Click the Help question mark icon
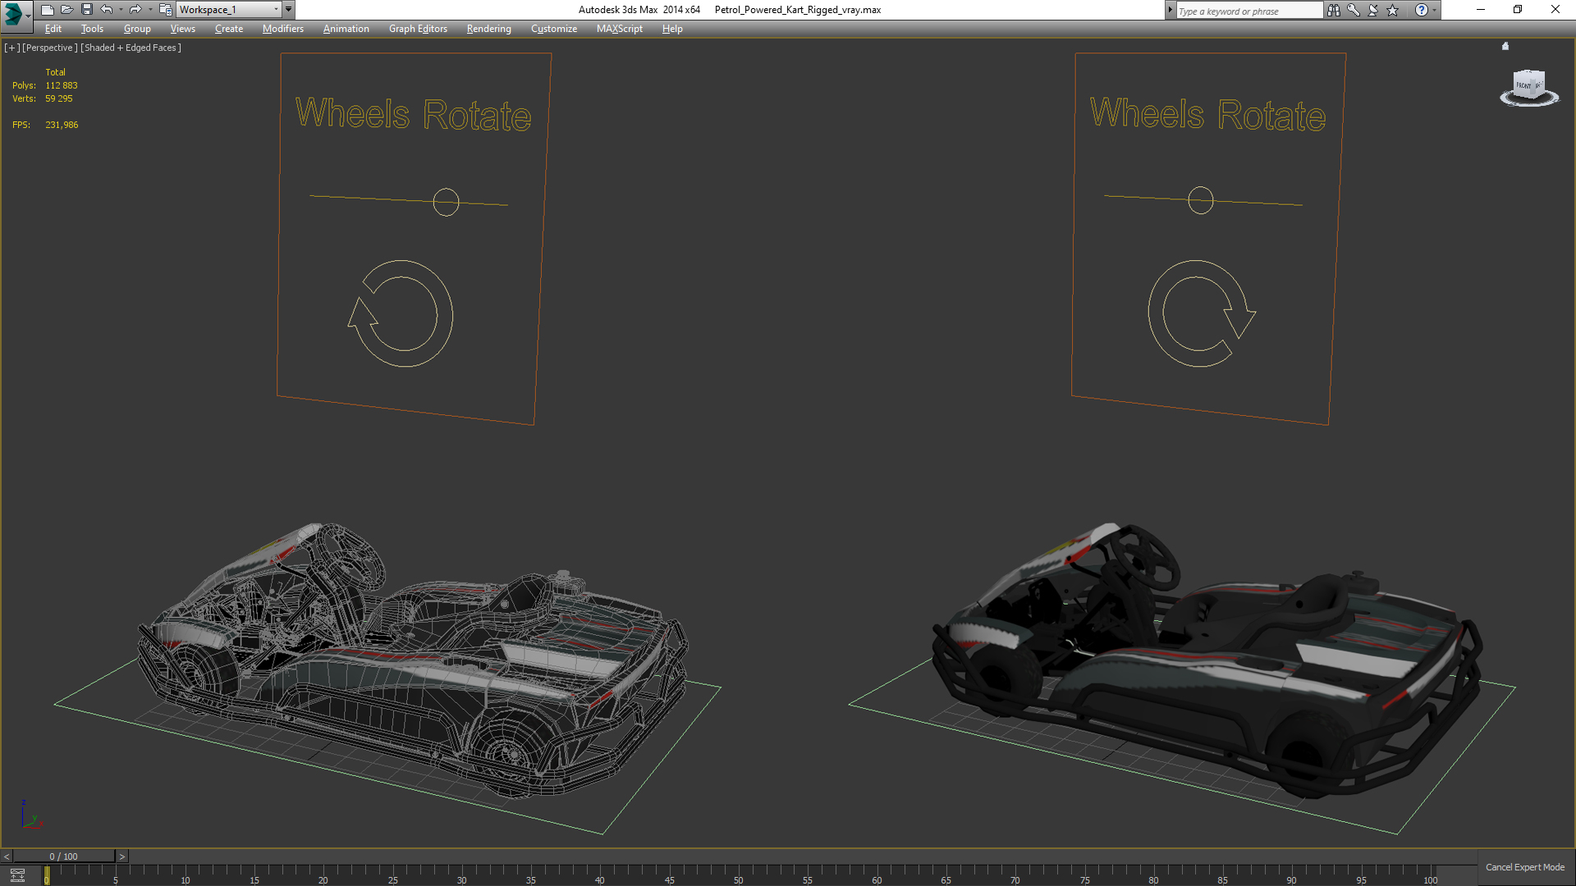 [1422, 10]
